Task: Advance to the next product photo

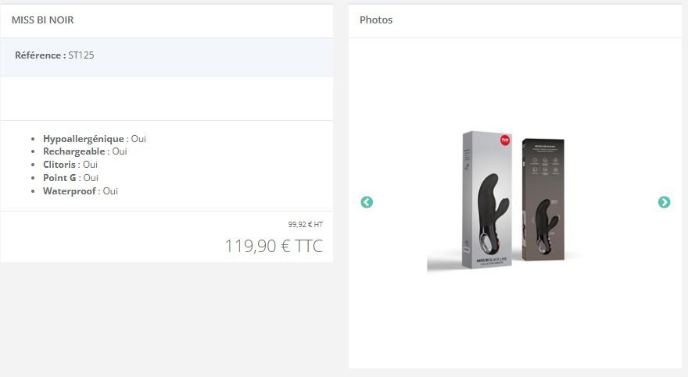Action: (664, 202)
